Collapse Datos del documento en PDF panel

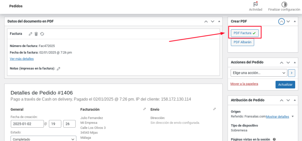tap(219, 21)
